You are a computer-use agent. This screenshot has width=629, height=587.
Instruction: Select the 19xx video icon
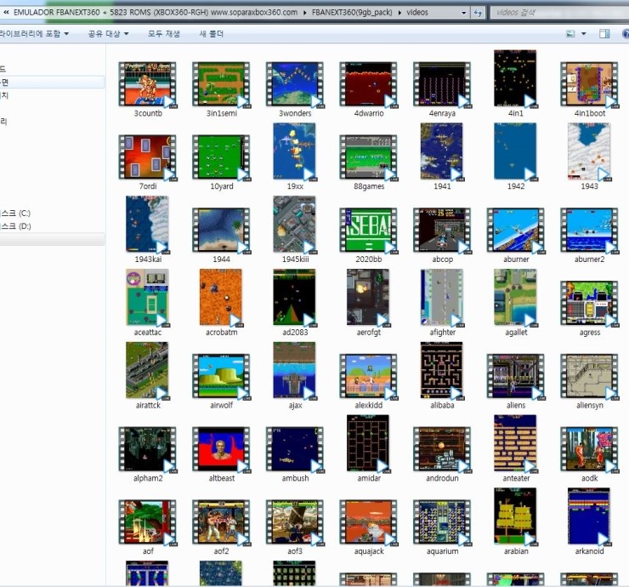coord(295,151)
